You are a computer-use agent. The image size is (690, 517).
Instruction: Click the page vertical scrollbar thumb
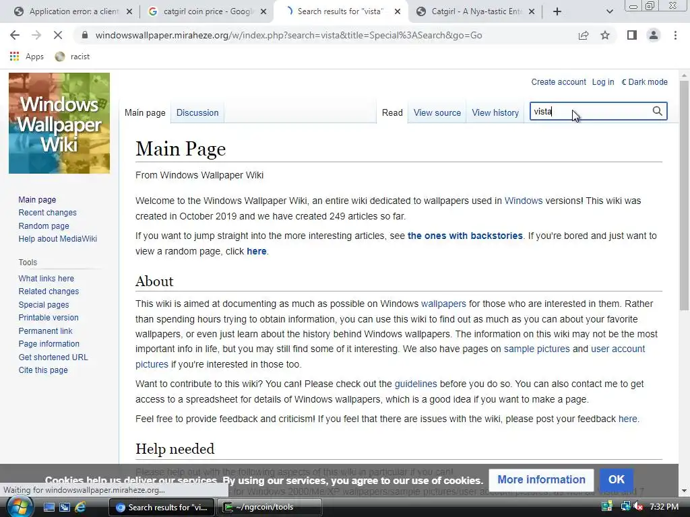[x=685, y=196]
